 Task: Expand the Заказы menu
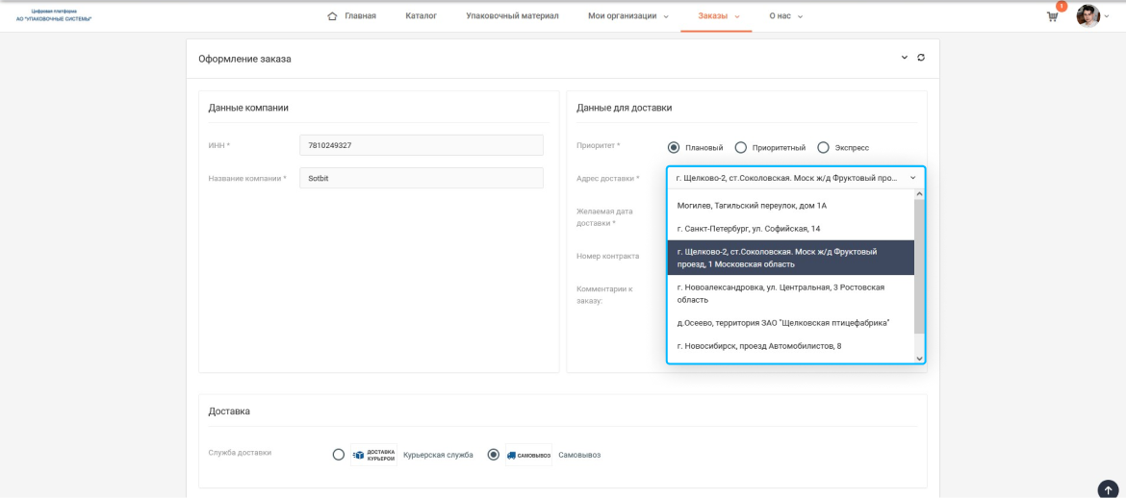719,15
